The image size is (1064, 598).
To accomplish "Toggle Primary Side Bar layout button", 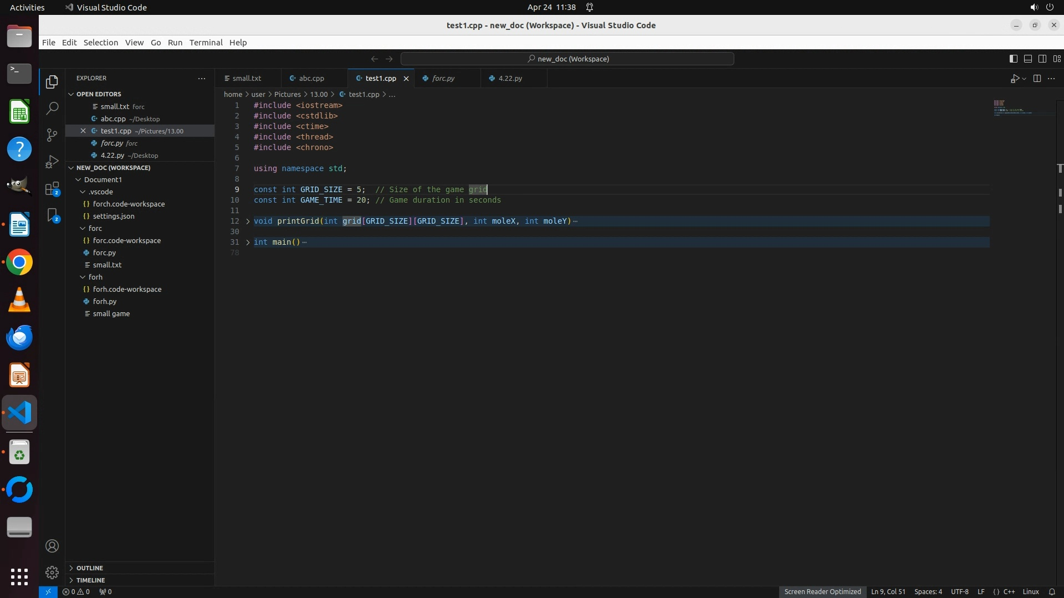I will click(x=1013, y=59).
